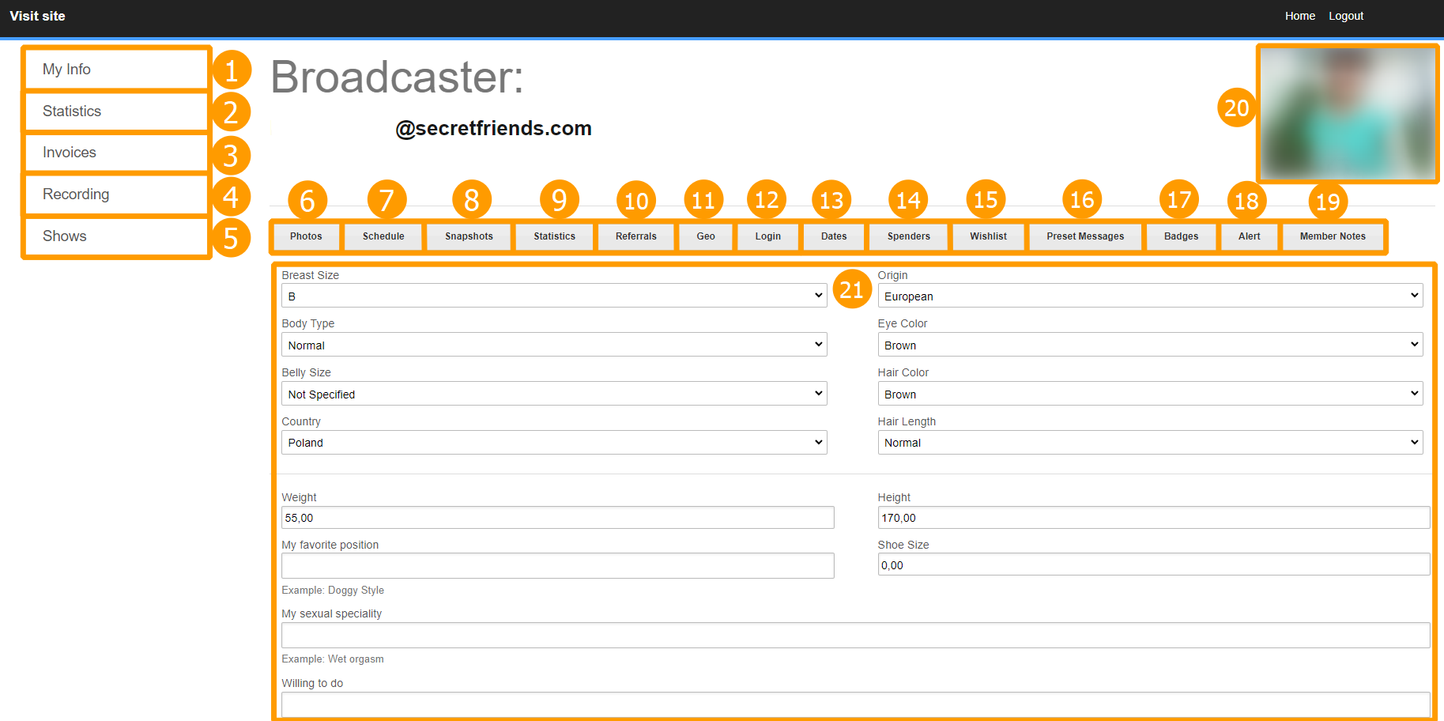Switch to the Member Notes tab
Viewport: 1444px width, 721px height.
(1332, 236)
